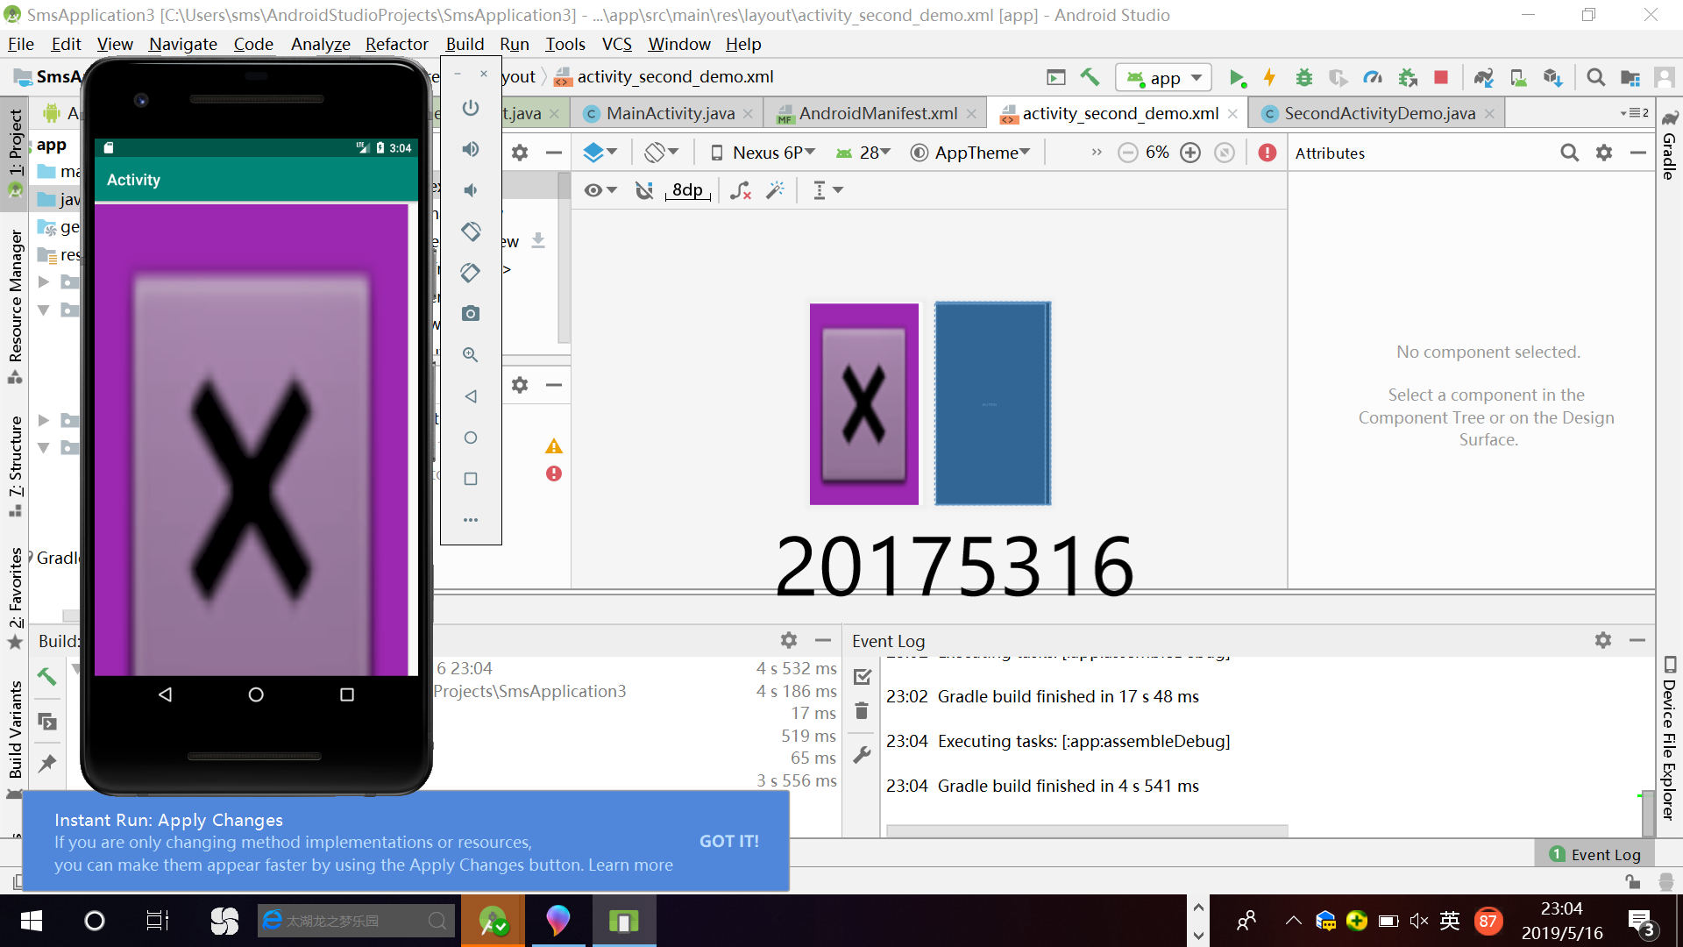1683x947 pixels.
Task: Open Event Log settings gear
Action: (1603, 641)
